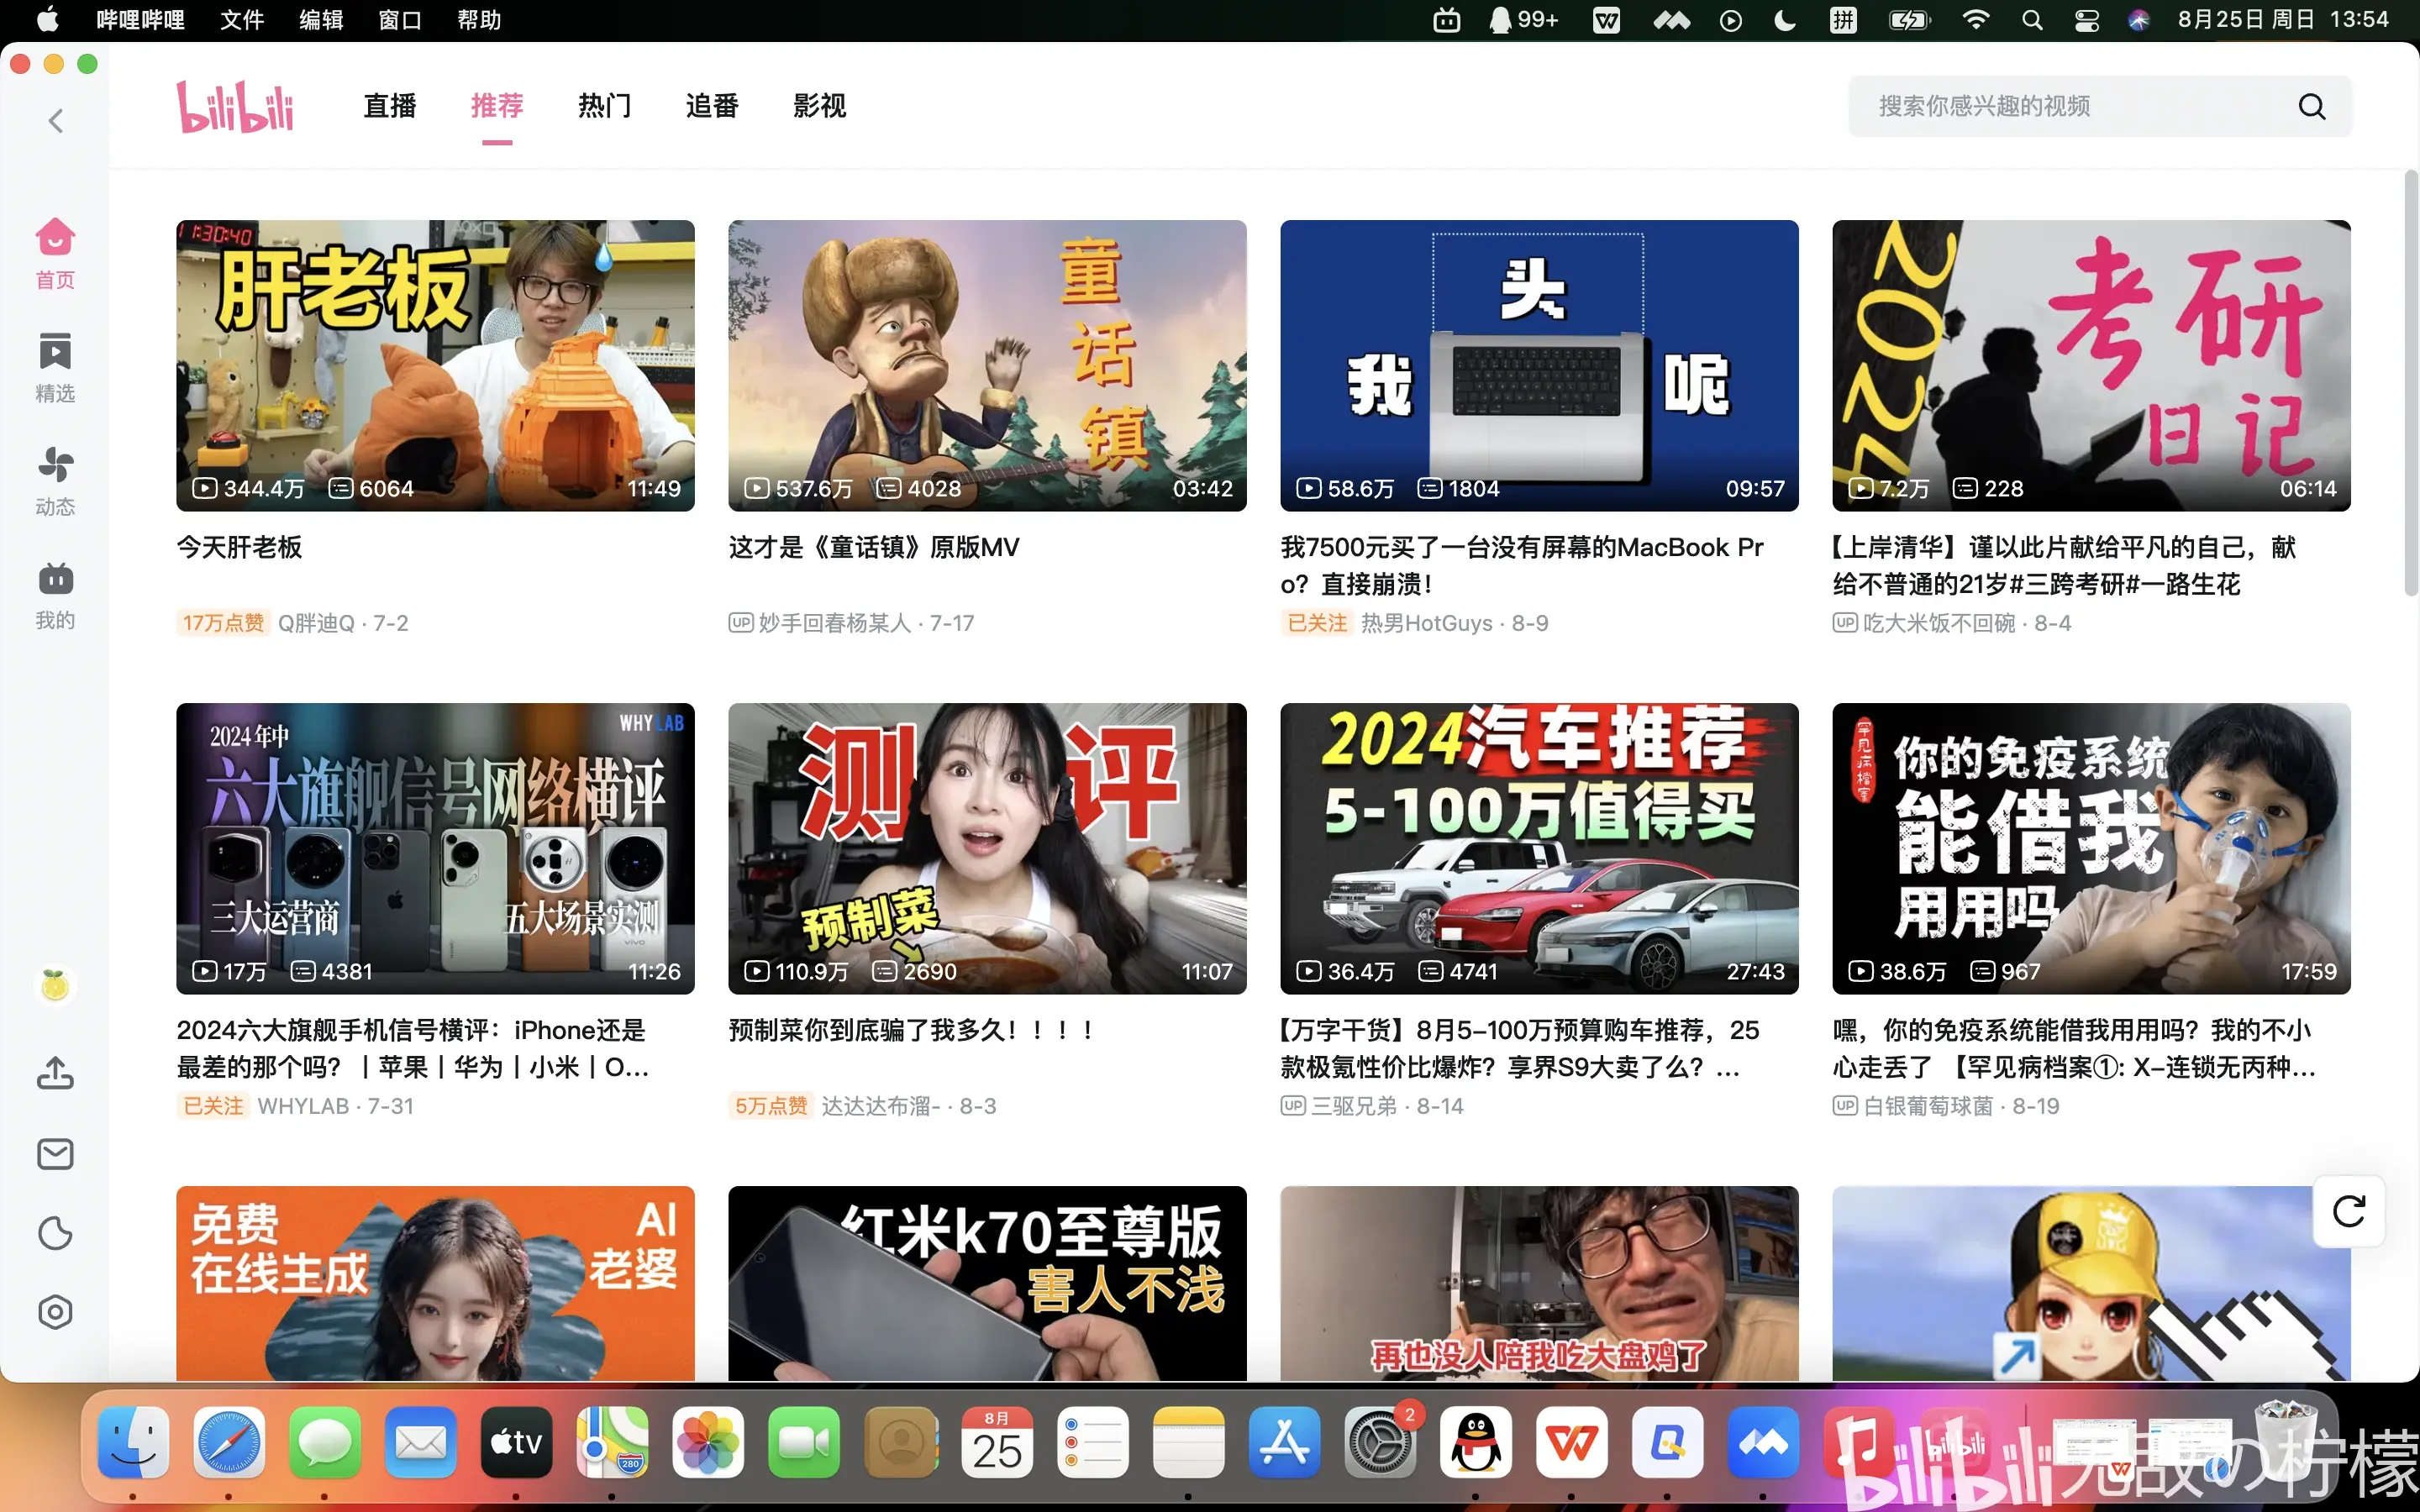Open uploader 白银葡萄球菌
The width and height of the screenshot is (2420, 1512).
[1928, 1106]
